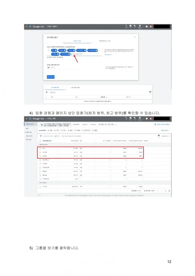Click the back arrow in the 키워드 플래너 header
The image size is (195, 276).
point(27,27)
